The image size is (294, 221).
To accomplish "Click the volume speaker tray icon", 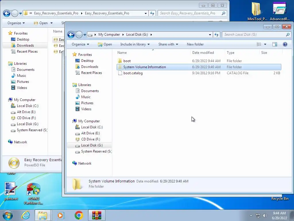I will point(265,216).
